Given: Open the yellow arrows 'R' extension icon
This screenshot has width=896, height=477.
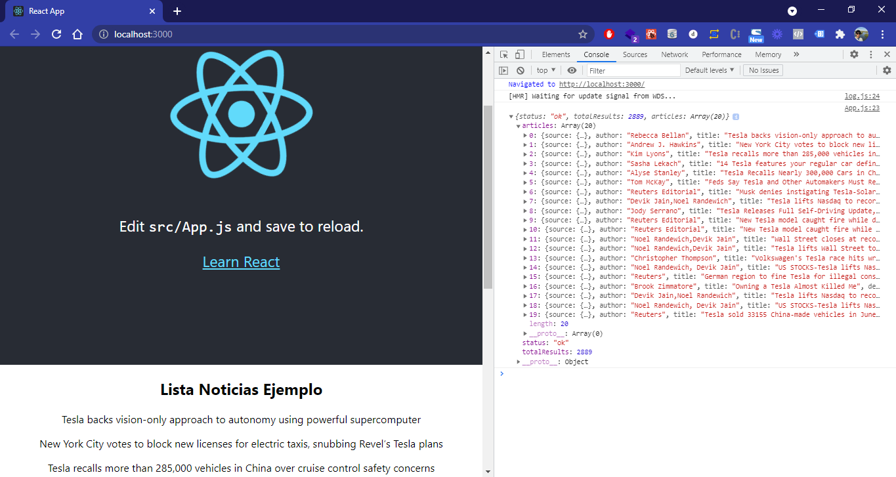Looking at the screenshot, I should coord(714,34).
